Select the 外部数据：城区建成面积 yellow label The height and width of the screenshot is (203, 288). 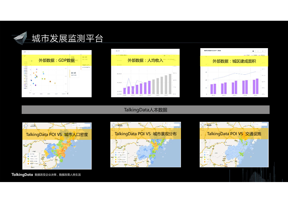coord(234,61)
